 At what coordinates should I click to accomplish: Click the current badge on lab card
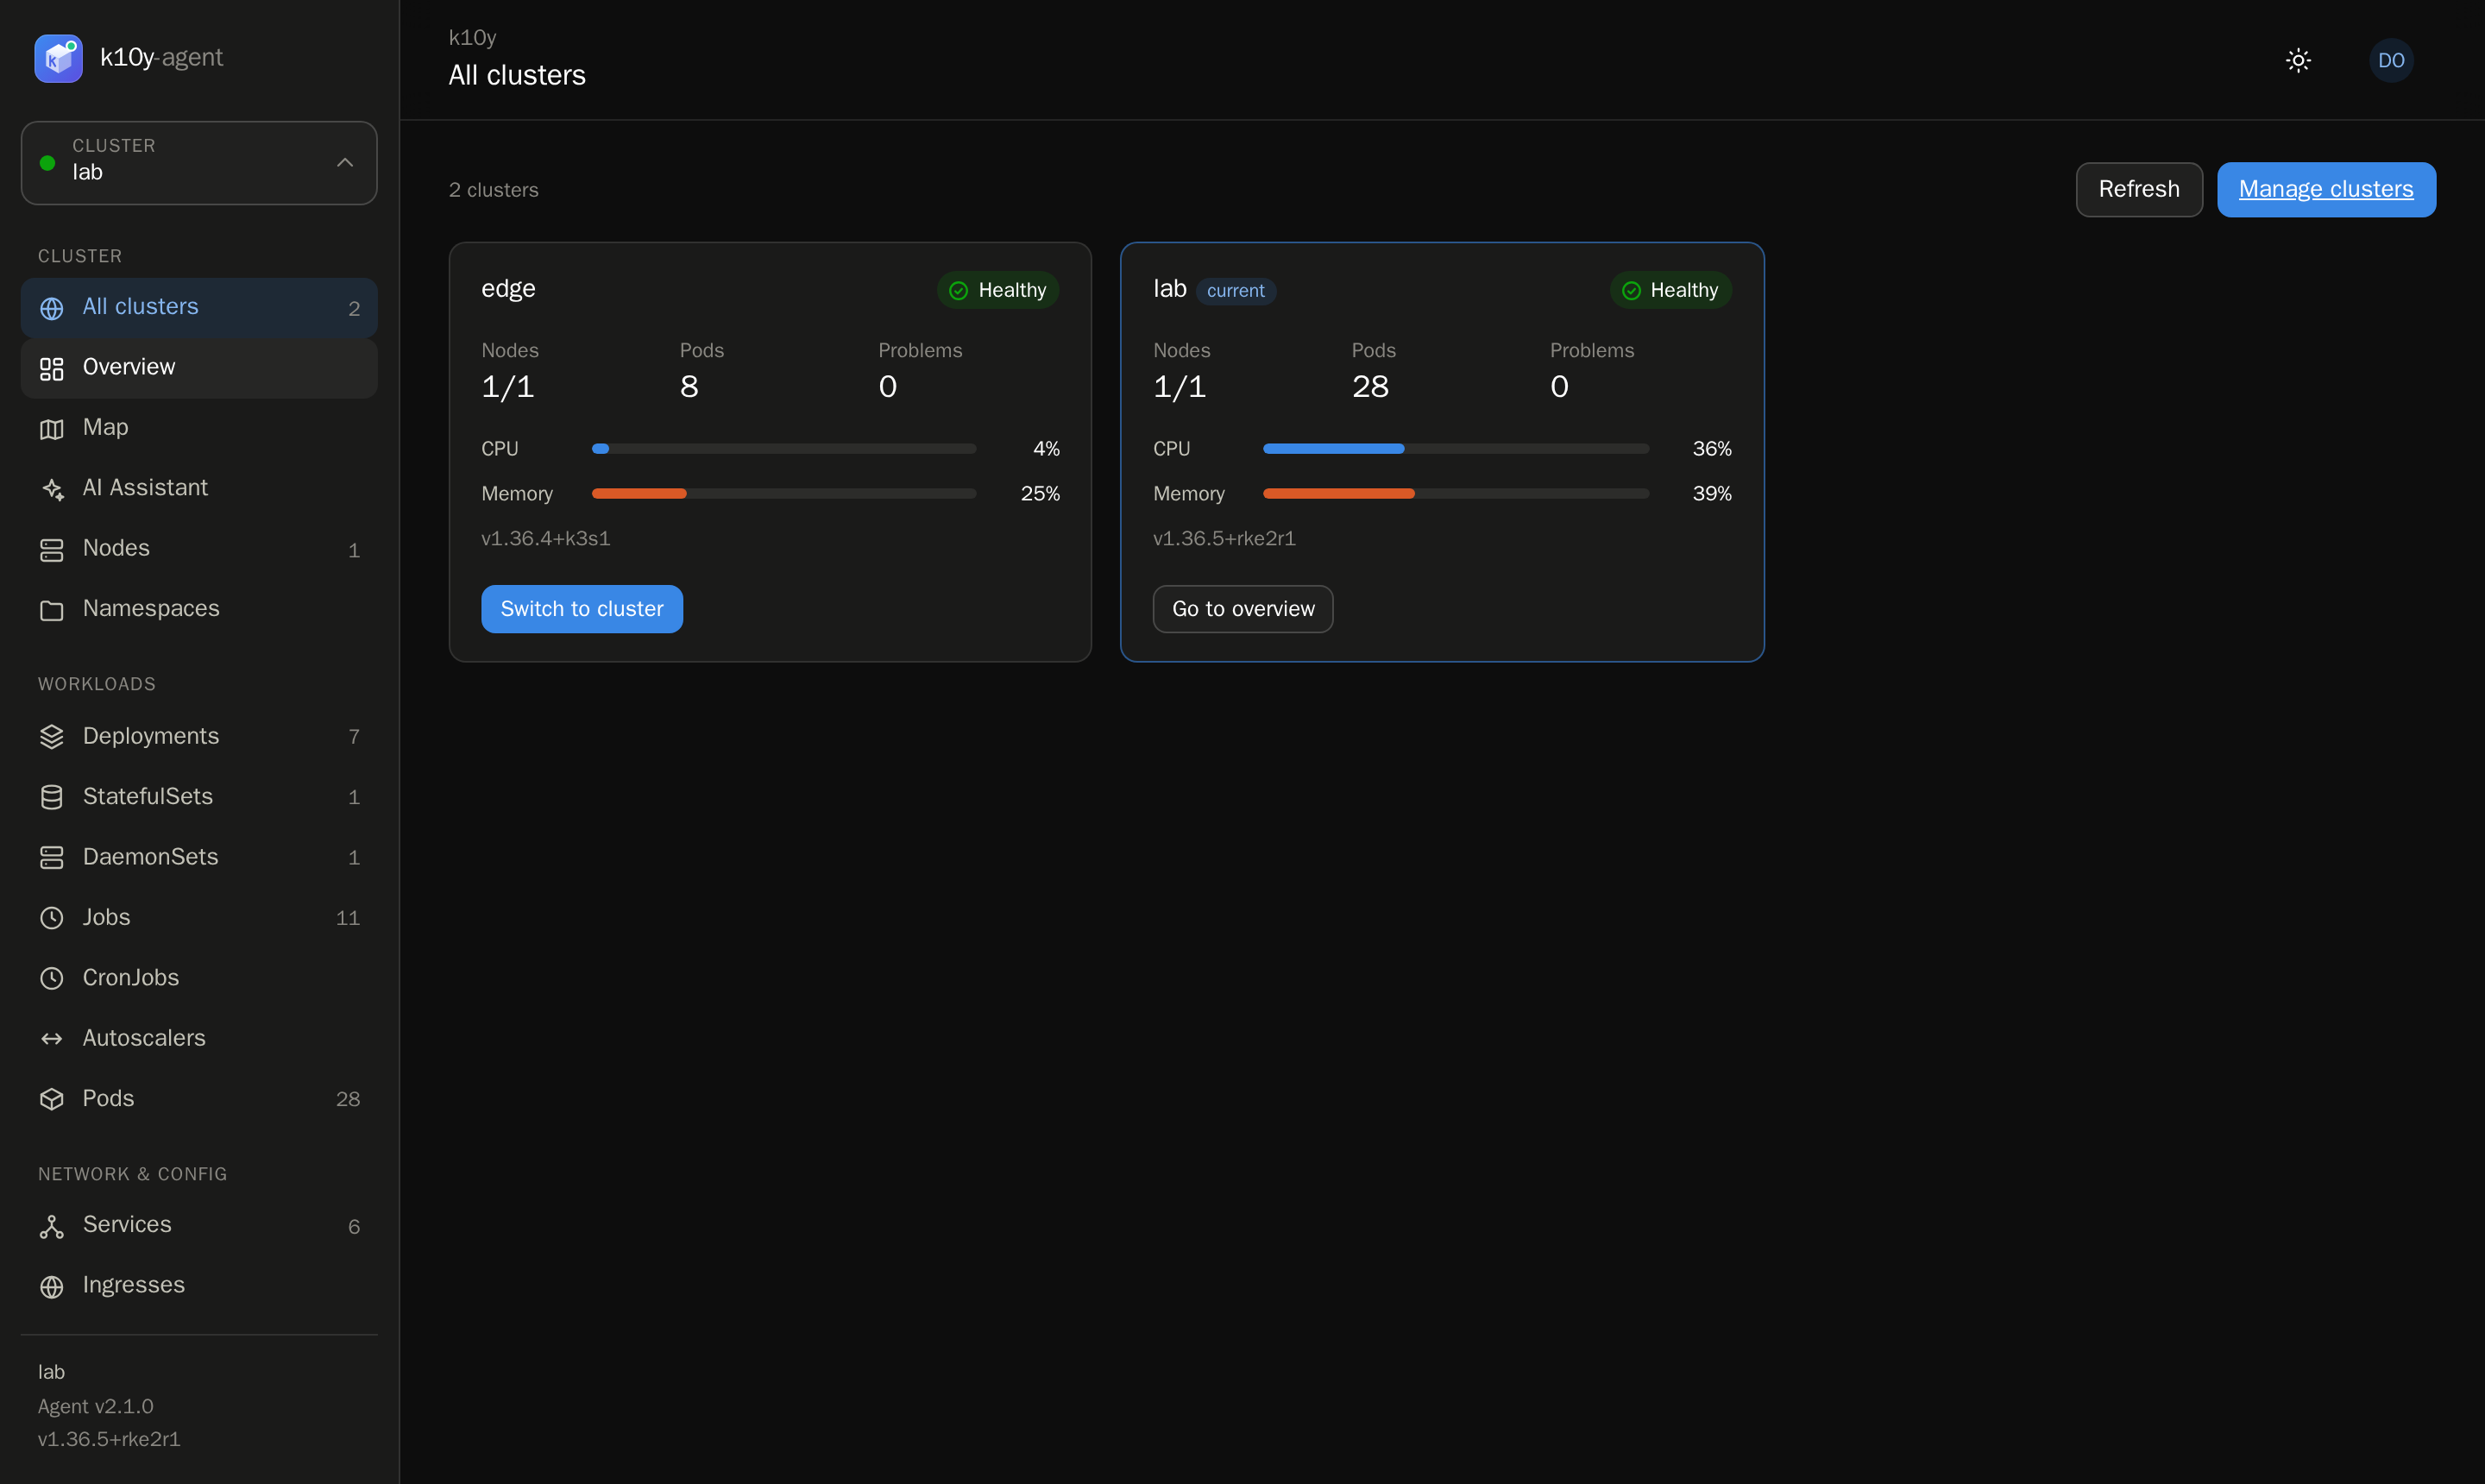[x=1236, y=291]
